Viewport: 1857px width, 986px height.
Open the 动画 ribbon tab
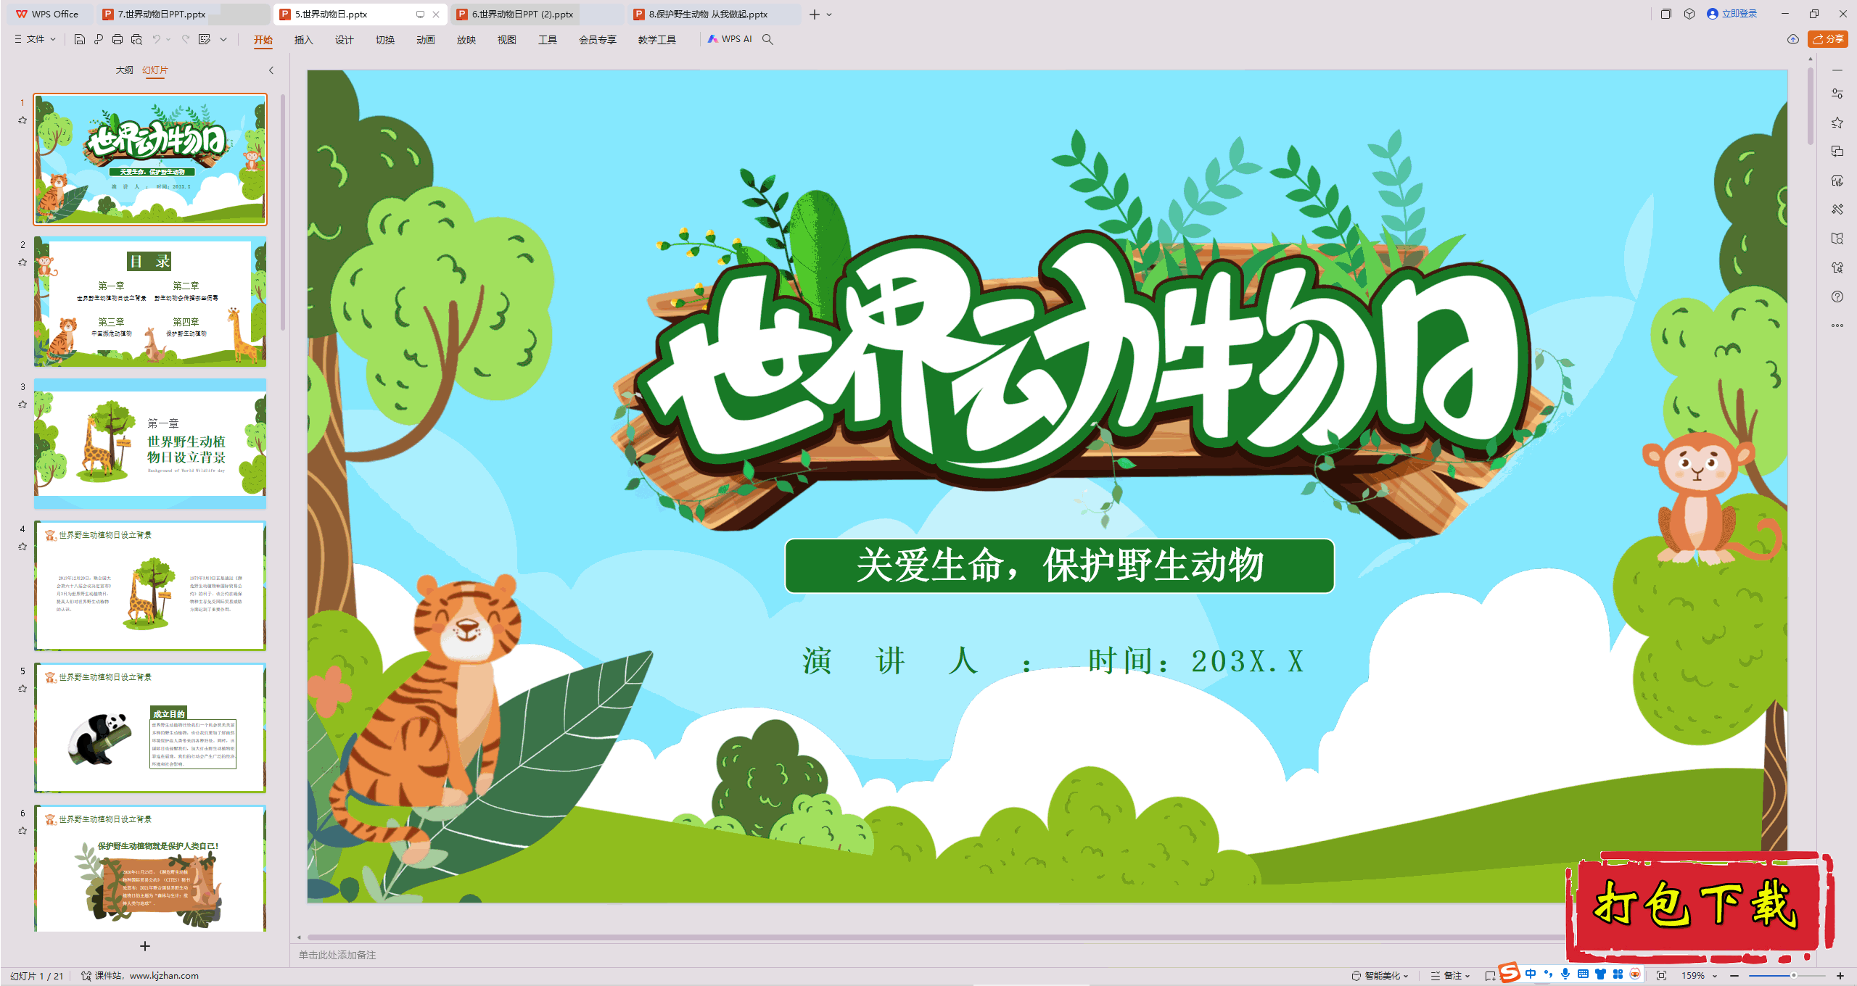pos(425,40)
